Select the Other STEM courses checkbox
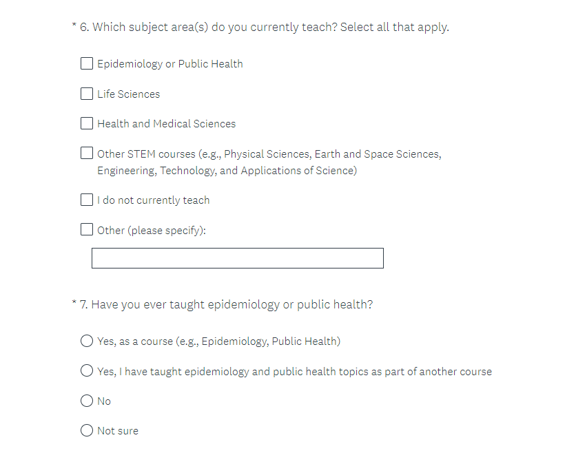The image size is (576, 453). (87, 154)
